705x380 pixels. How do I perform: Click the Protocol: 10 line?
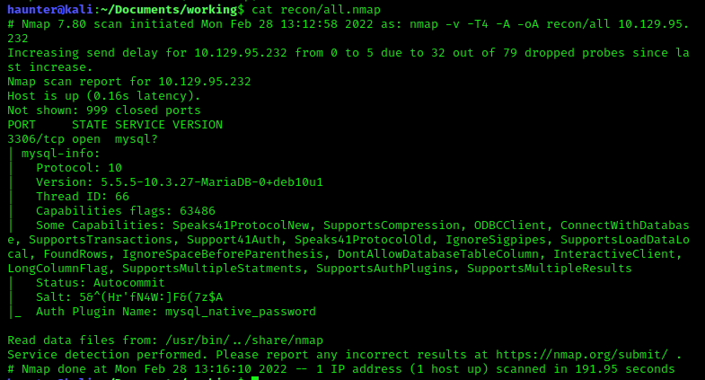79,167
